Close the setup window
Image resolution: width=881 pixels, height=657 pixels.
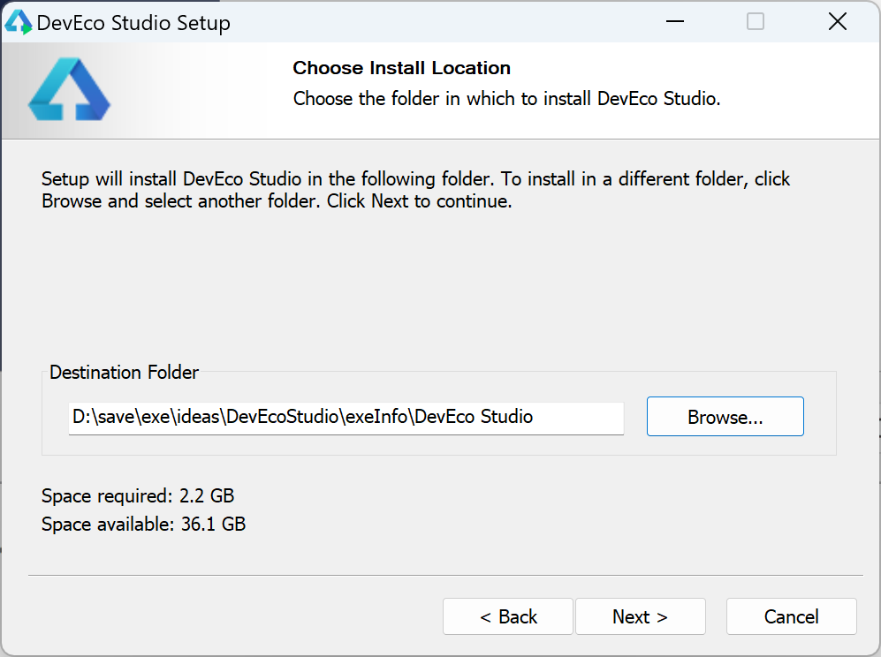click(x=837, y=21)
